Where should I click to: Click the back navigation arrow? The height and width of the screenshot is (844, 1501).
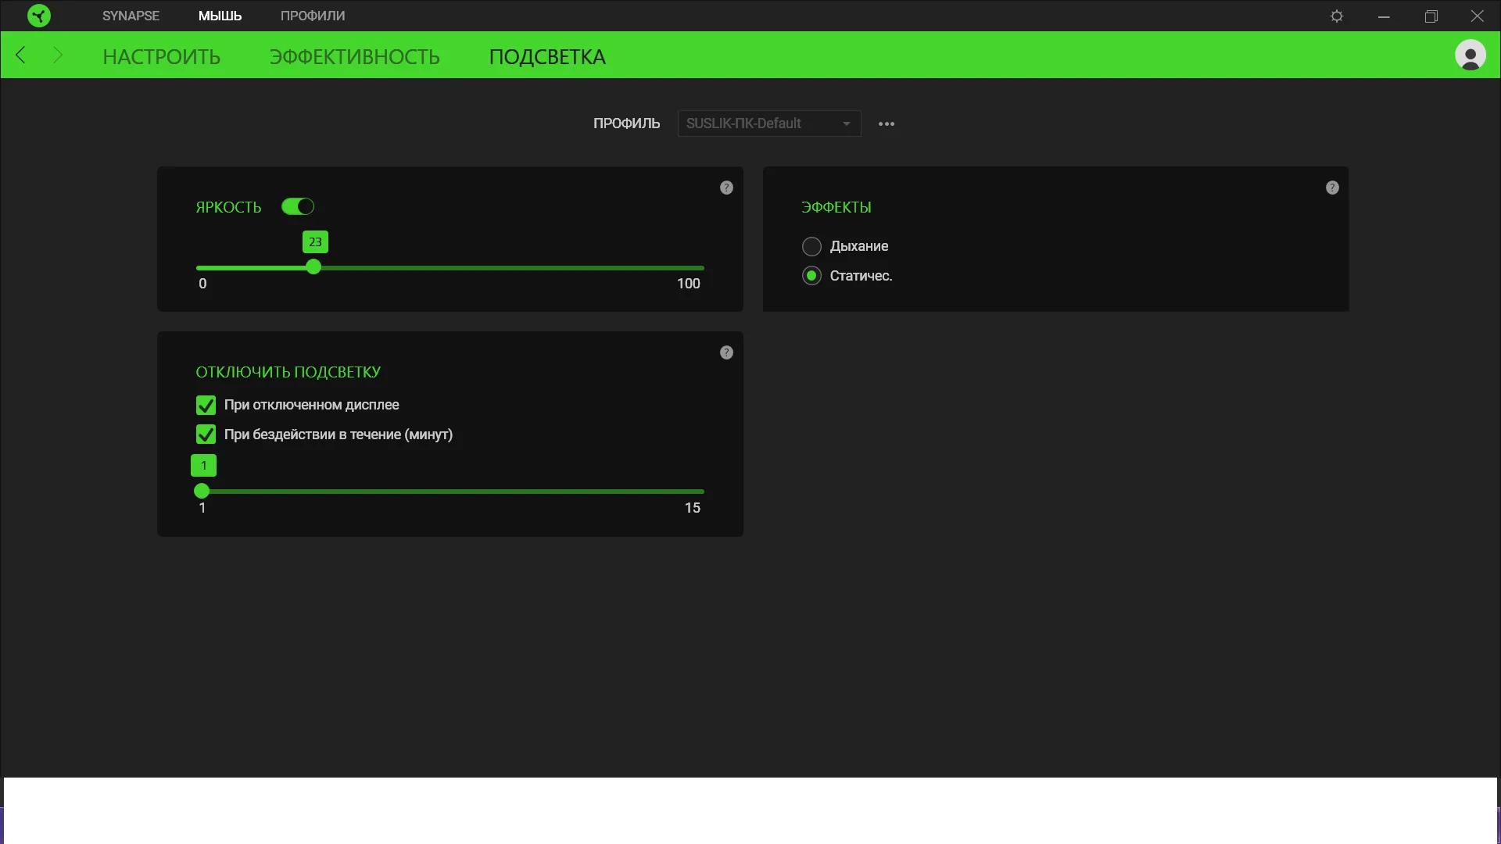pyautogui.click(x=21, y=55)
